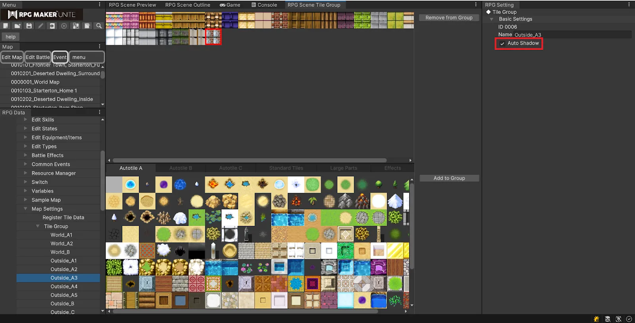Switch to the Console tab

coord(264,5)
